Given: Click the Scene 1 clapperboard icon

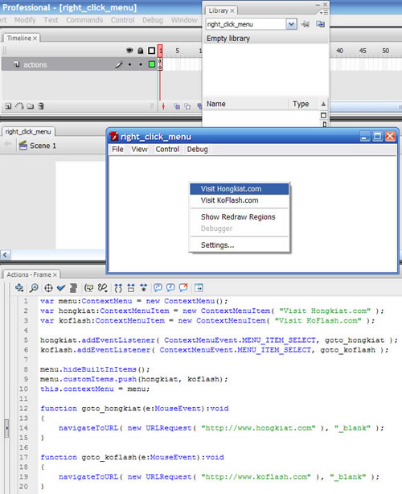Looking at the screenshot, I should tap(23, 146).
